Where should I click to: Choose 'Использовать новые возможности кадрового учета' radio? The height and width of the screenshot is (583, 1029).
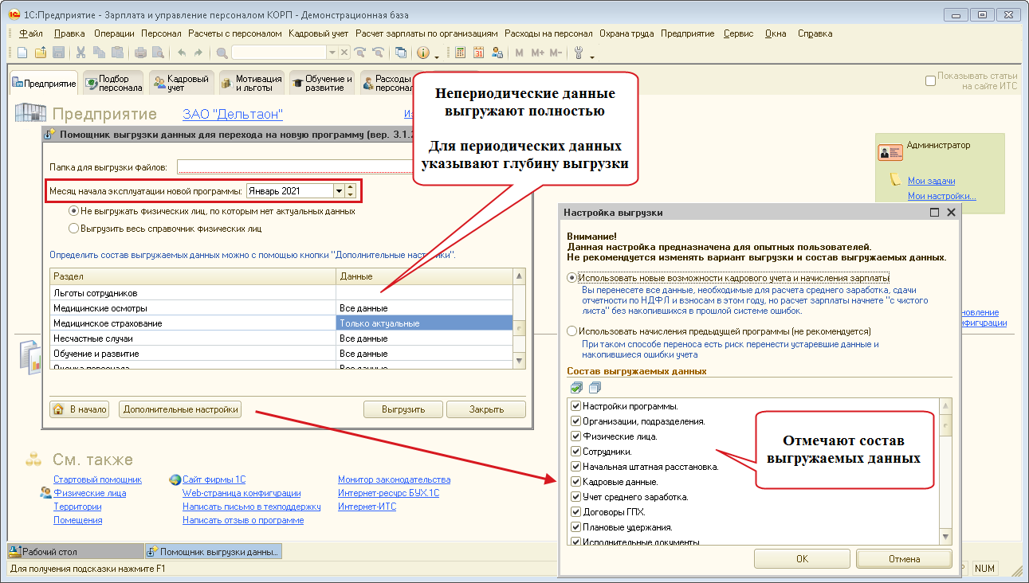(571, 278)
